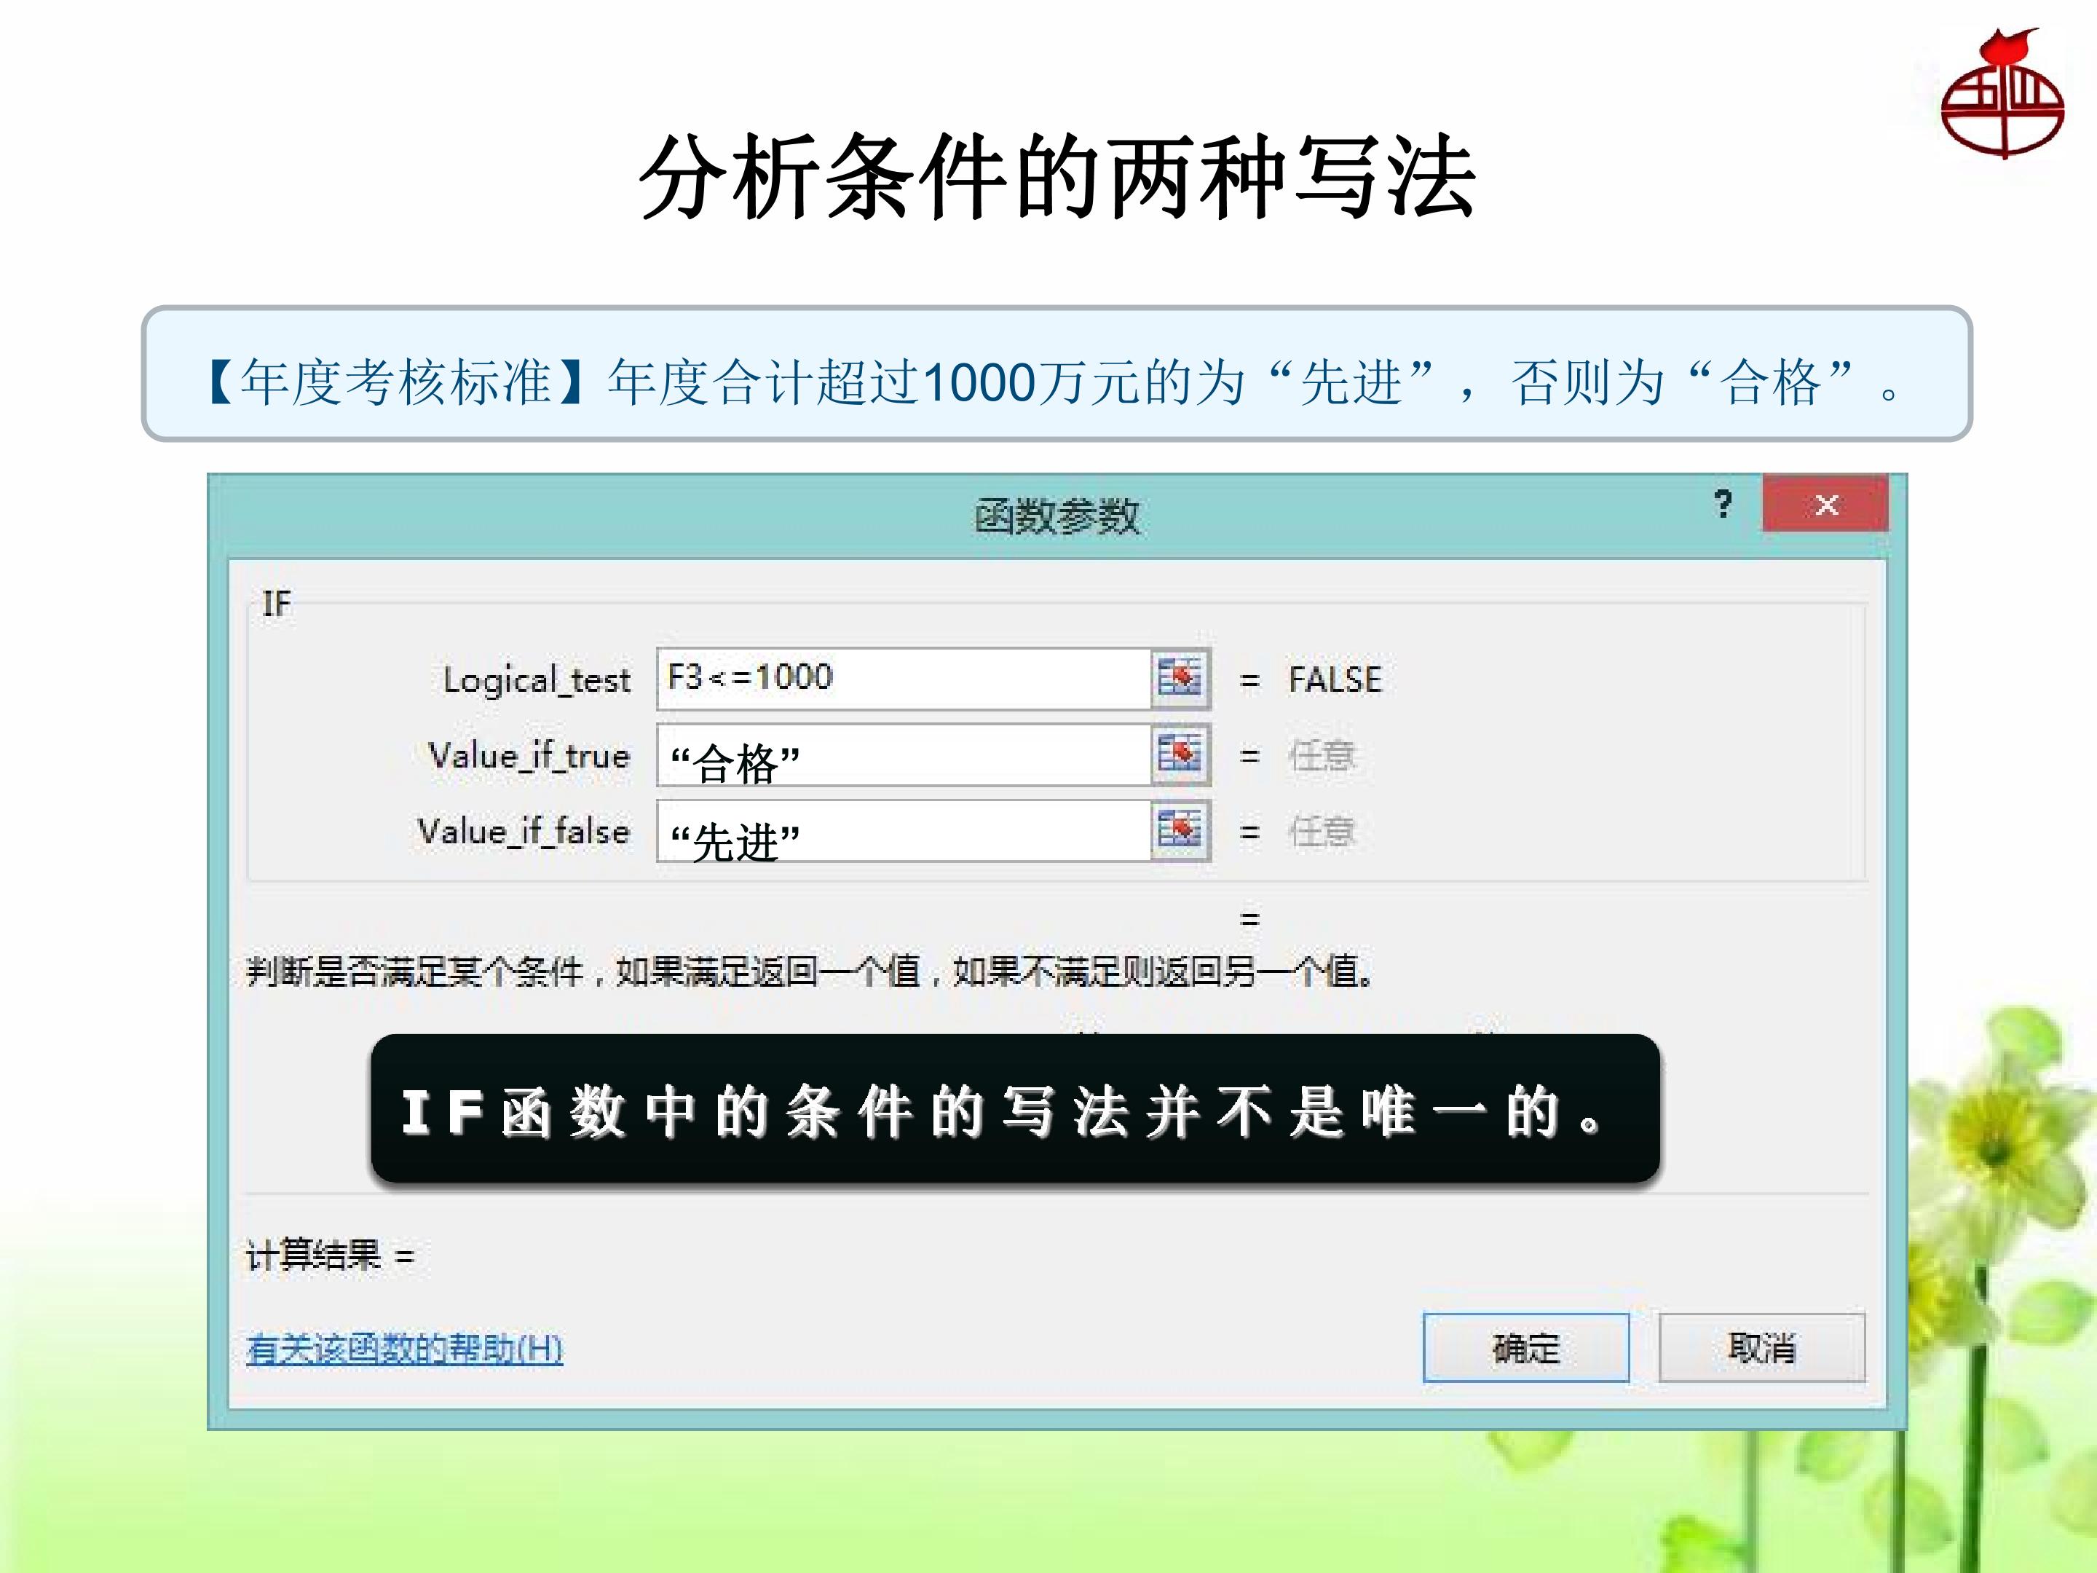This screenshot has height=1573, width=2097.
Task: Open the 有关该函数的帮助(H) link
Action: (405, 1348)
